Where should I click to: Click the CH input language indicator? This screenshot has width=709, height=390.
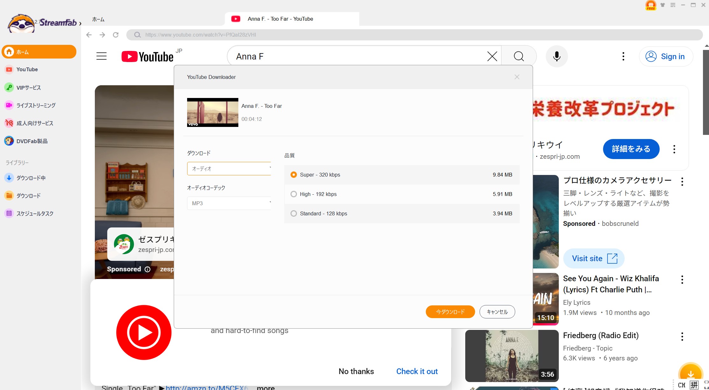pyautogui.click(x=682, y=385)
